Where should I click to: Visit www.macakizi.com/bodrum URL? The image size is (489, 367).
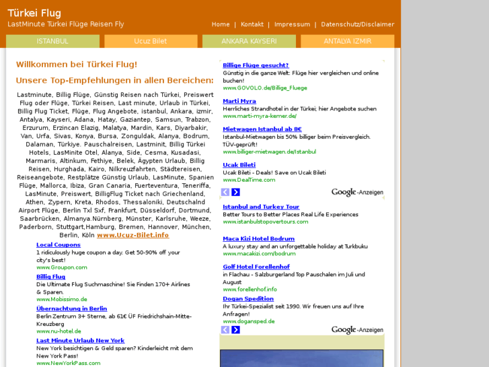(x=259, y=254)
